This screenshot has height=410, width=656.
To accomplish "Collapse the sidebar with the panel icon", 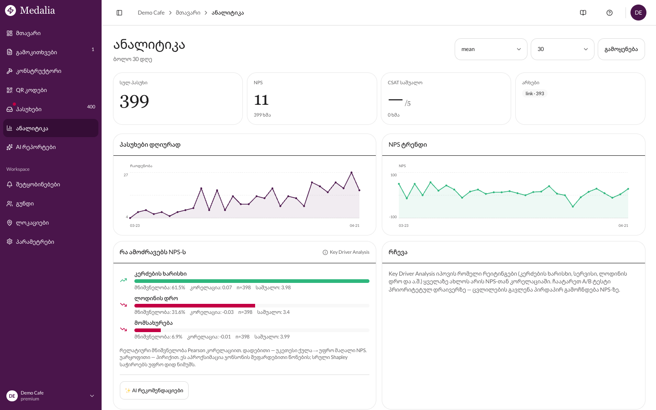I will pyautogui.click(x=119, y=12).
